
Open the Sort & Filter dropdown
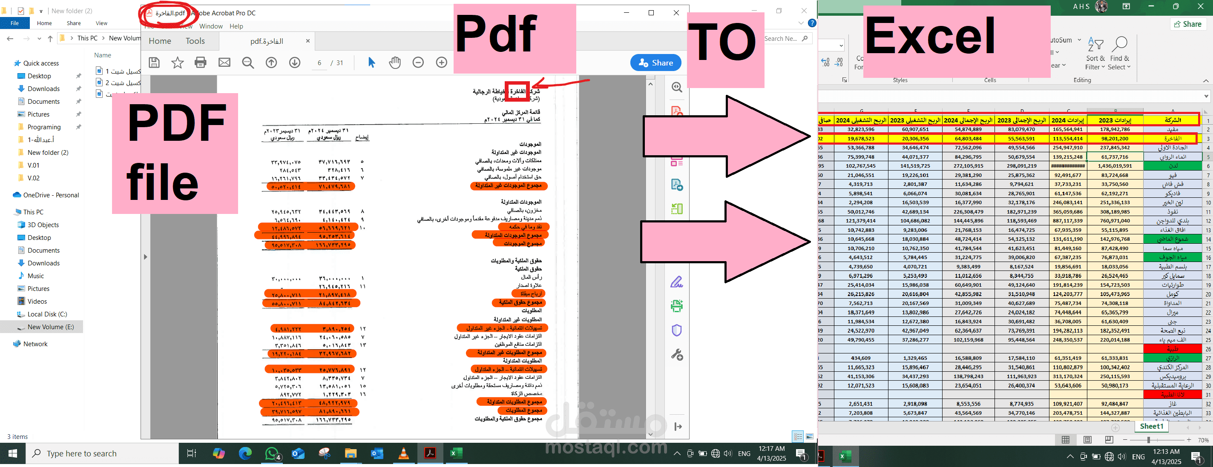tap(1095, 54)
